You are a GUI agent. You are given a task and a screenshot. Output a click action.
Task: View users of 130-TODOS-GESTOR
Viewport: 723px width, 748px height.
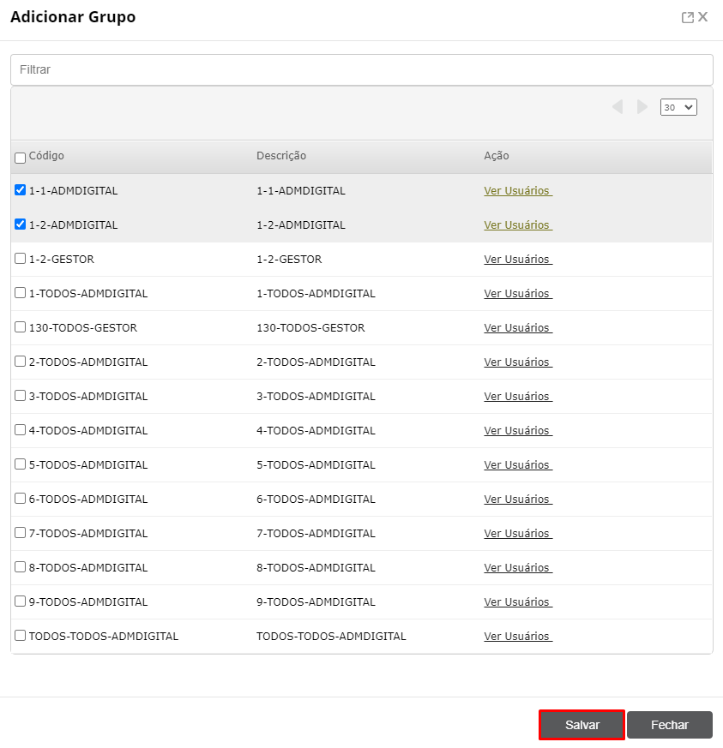[518, 328]
